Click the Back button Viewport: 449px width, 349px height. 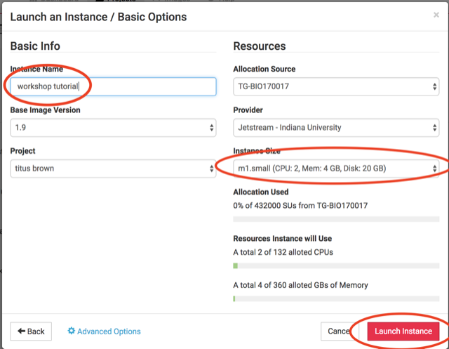click(x=31, y=331)
